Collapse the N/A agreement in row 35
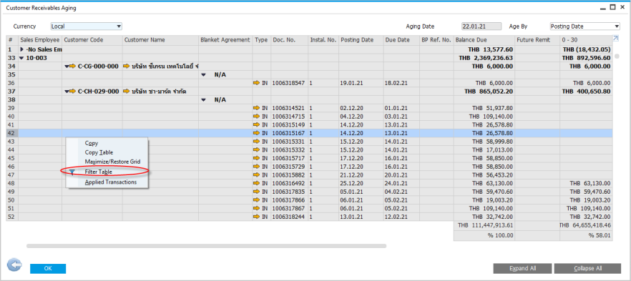Image resolution: width=631 pixels, height=281 pixels. pyautogui.click(x=203, y=74)
